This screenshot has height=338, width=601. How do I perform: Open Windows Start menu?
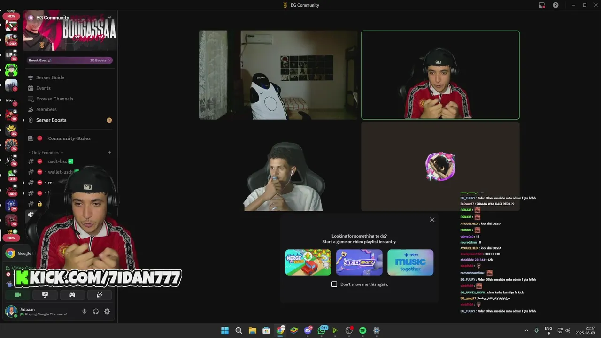click(x=225, y=330)
